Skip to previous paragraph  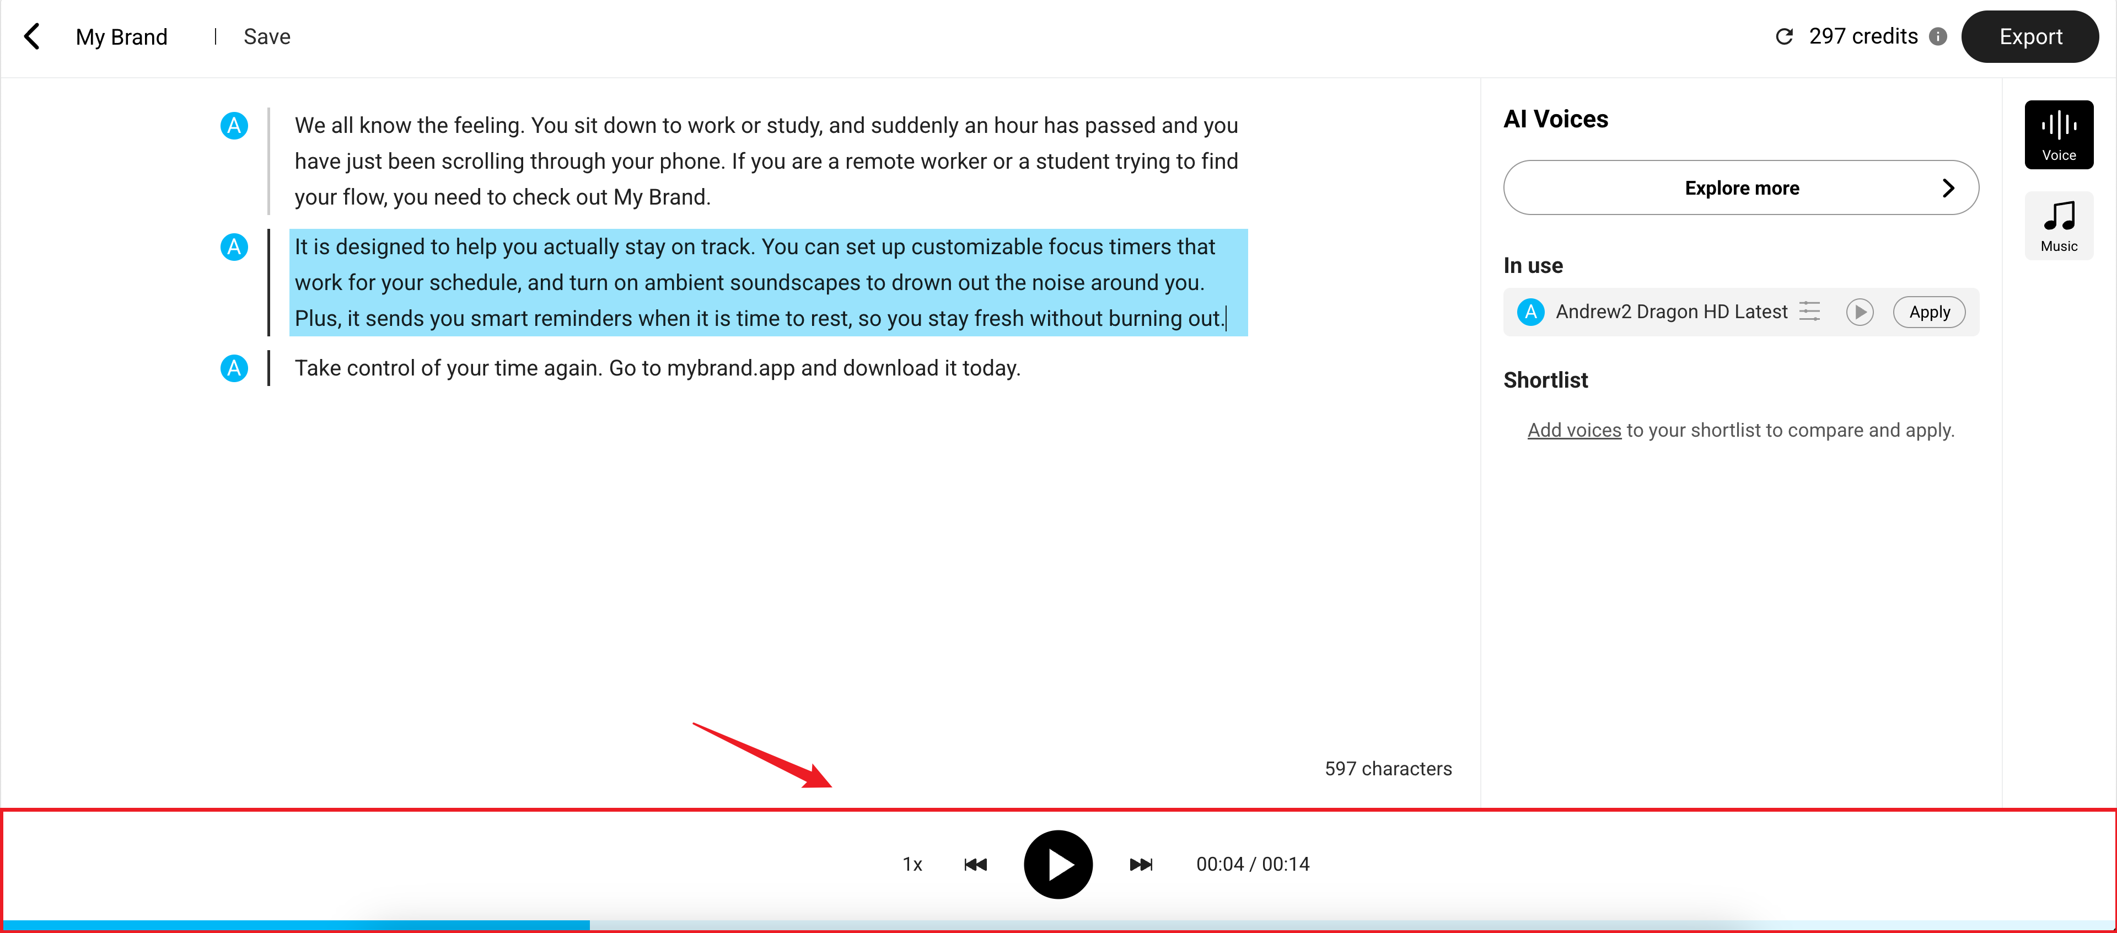point(975,864)
